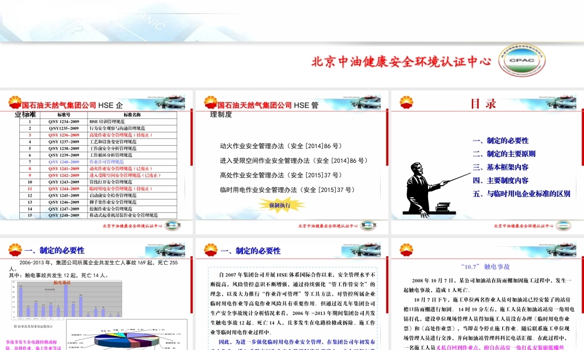Open 二、制定的主要原则 contents entry

coord(504,153)
